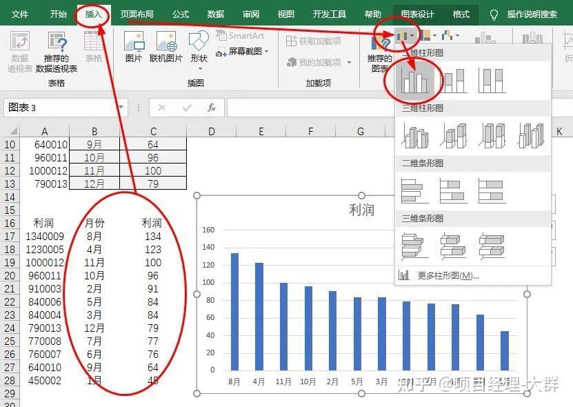Image resolution: width=573 pixels, height=407 pixels.
Task: Open the 公式 ribbon tab
Action: 181,14
